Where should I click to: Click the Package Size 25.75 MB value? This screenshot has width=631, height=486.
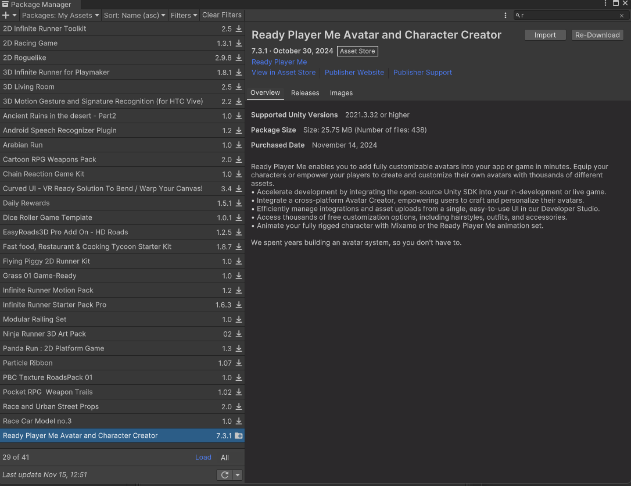coord(364,130)
